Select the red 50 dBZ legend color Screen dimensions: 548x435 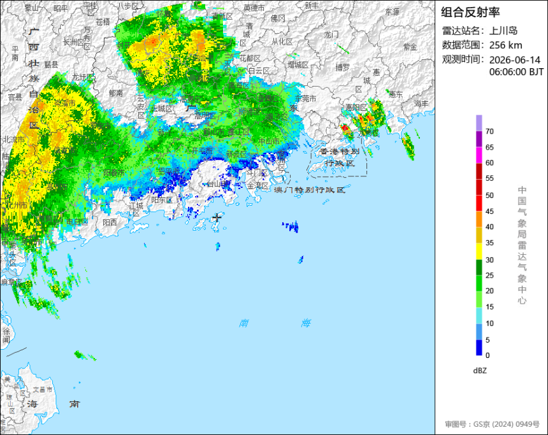pos(479,187)
